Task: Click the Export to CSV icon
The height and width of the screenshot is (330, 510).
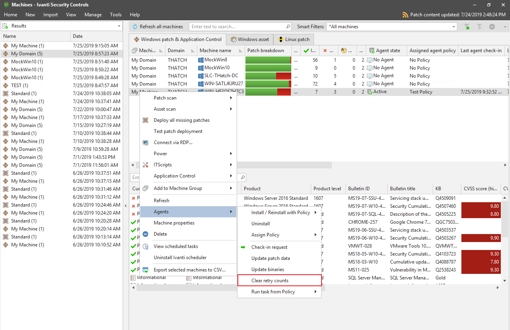Action: 145,270
